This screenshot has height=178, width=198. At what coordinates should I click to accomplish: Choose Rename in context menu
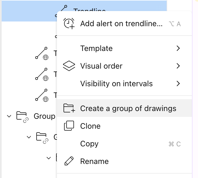pos(124,161)
